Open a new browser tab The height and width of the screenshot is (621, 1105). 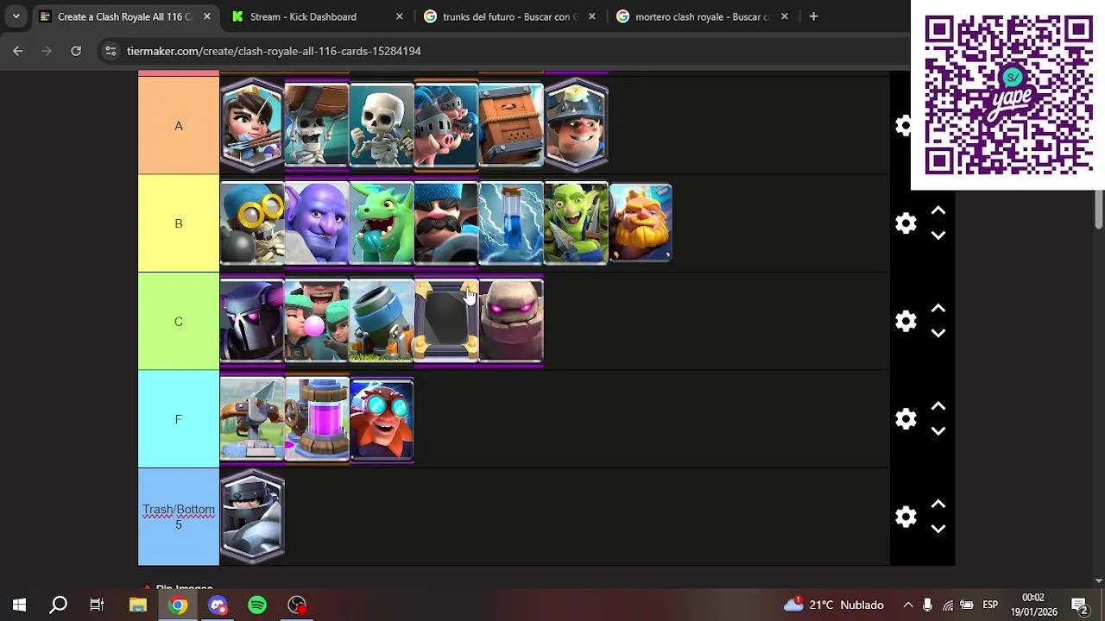pyautogui.click(x=813, y=16)
